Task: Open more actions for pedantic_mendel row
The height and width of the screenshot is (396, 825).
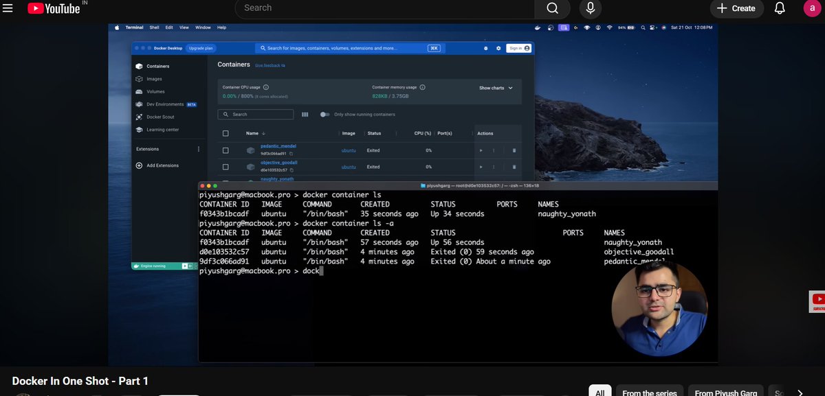Action: 494,150
